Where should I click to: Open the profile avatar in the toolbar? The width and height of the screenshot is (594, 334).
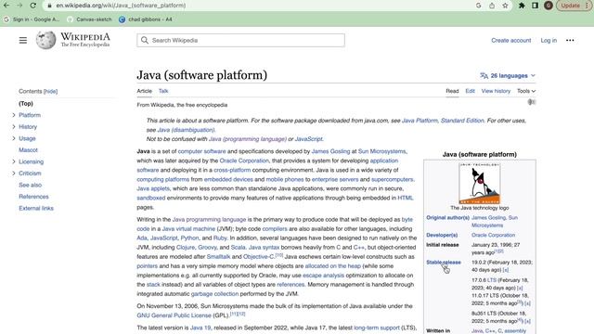[x=549, y=6]
